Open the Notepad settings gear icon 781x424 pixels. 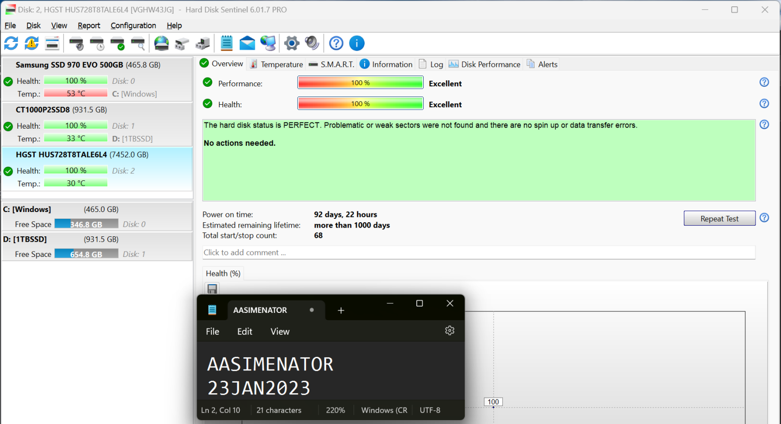coord(450,331)
